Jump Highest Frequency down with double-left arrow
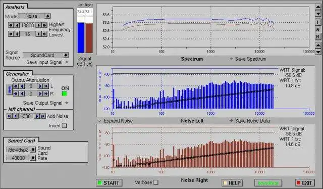 11,25
